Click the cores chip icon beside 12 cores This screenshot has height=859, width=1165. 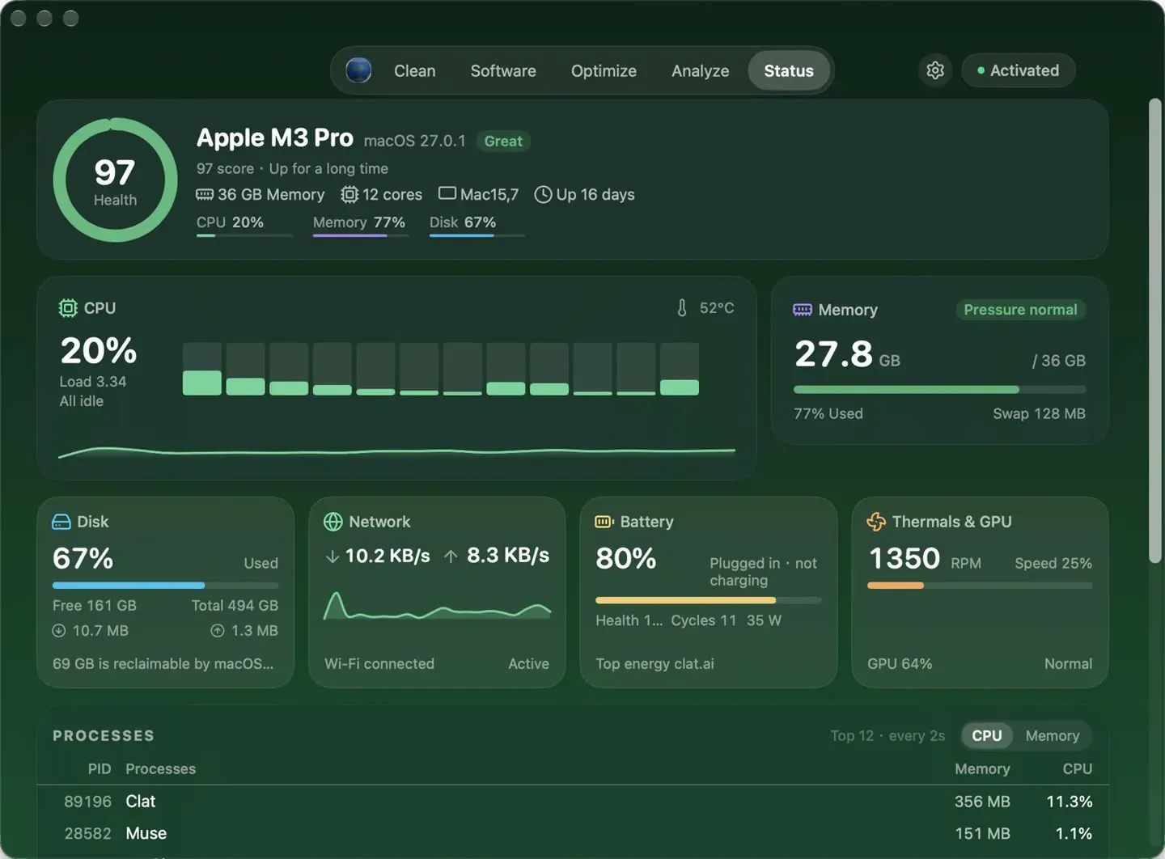pos(349,195)
